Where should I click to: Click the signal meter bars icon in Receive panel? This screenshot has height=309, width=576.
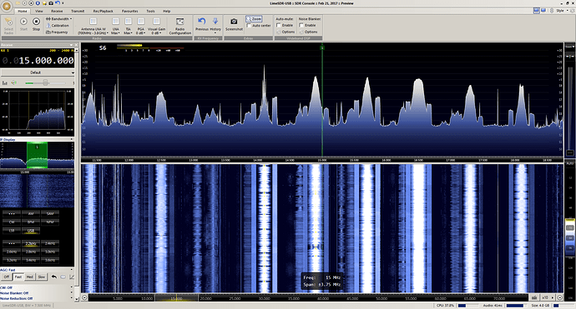tap(5, 83)
